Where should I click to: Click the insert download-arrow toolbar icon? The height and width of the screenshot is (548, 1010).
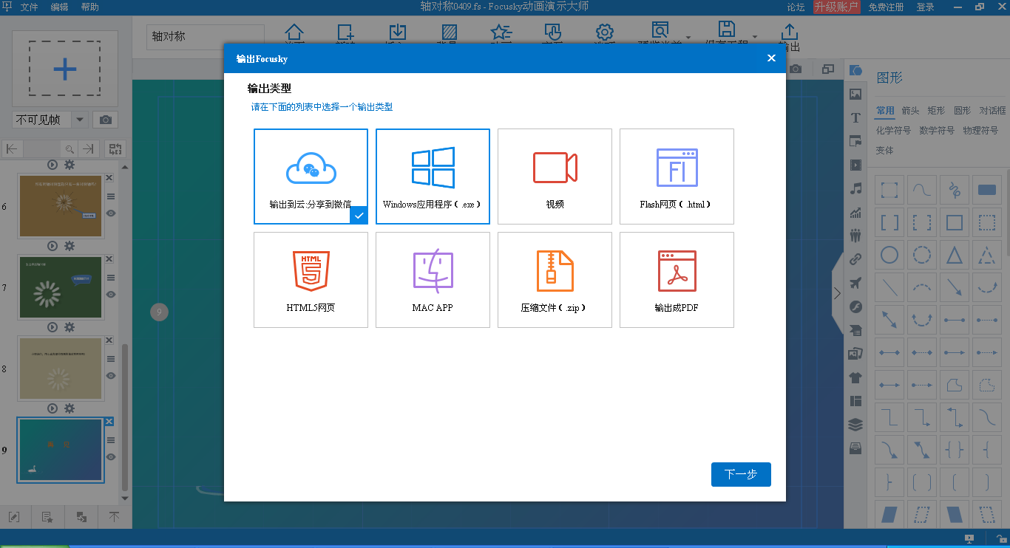[398, 33]
